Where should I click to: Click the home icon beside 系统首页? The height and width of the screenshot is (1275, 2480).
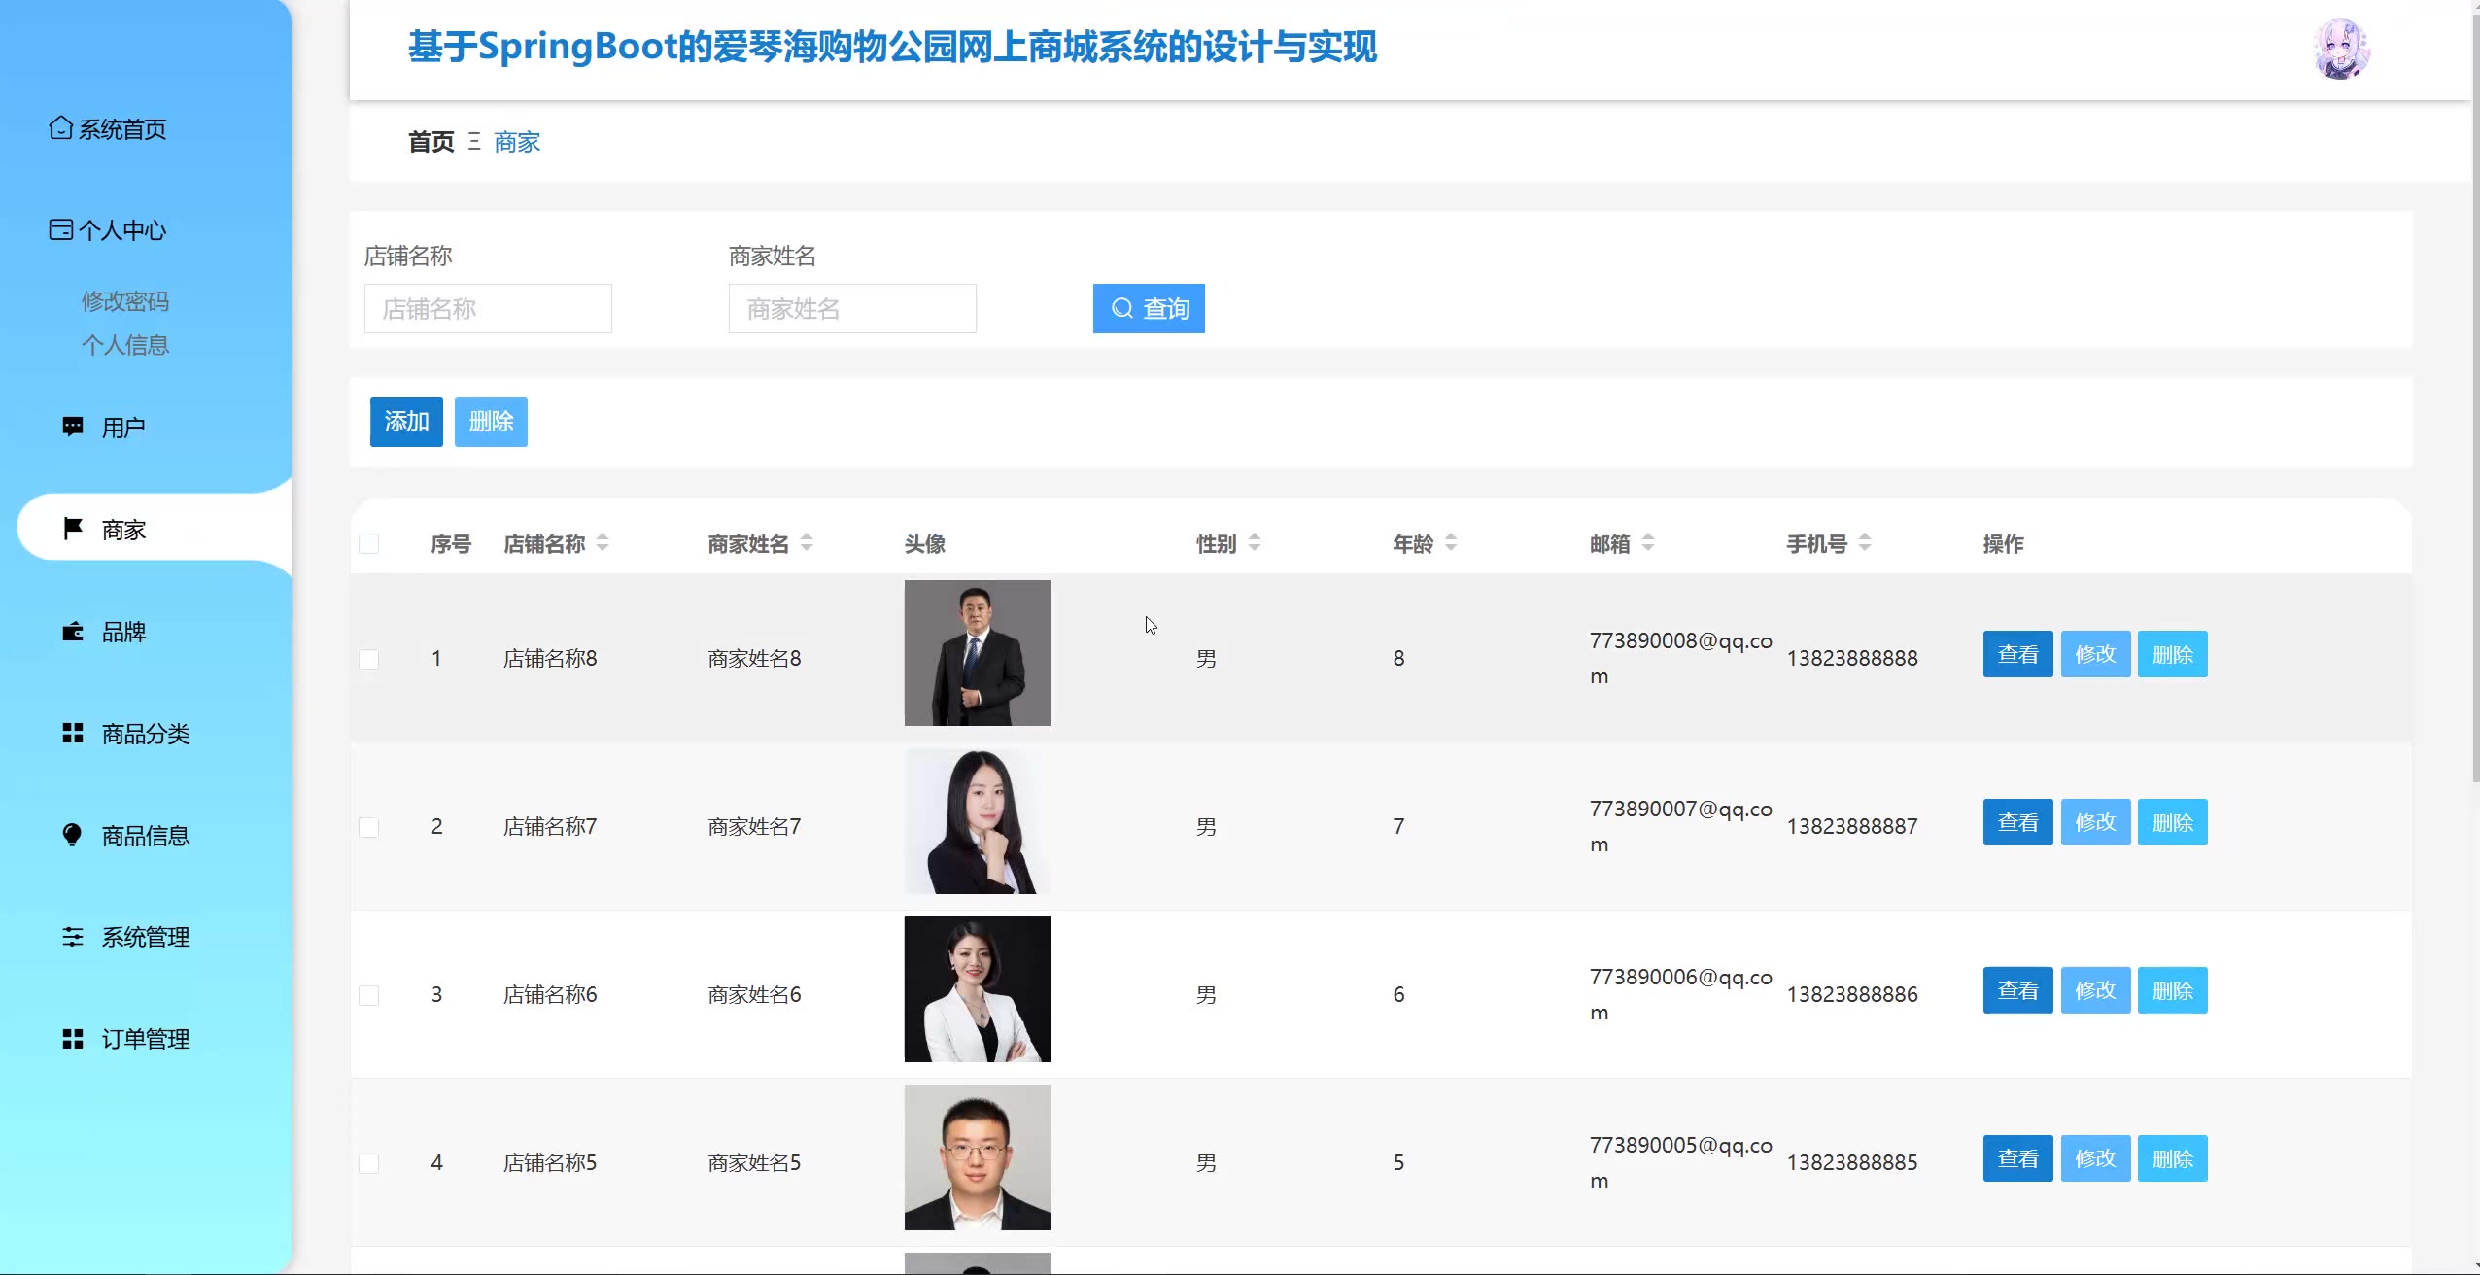point(60,128)
